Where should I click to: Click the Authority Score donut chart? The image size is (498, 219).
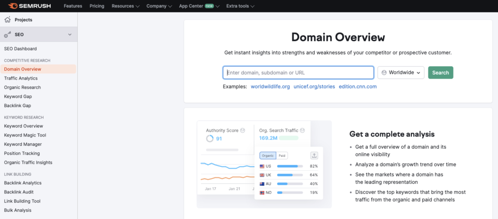point(210,138)
